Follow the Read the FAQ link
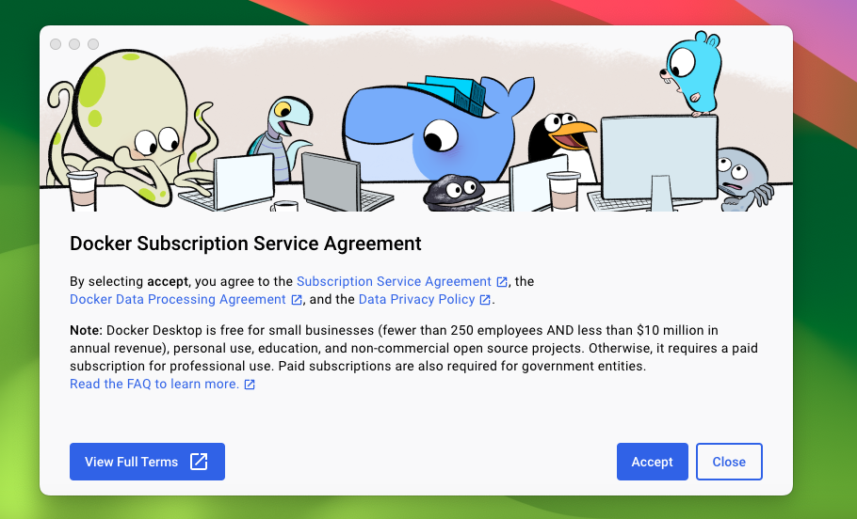 pos(154,385)
